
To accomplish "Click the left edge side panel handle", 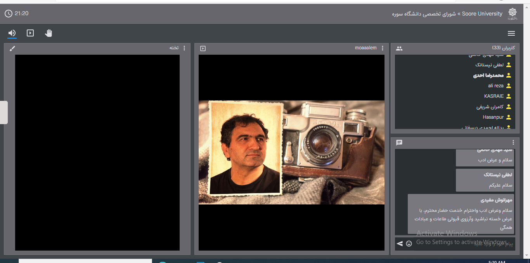I will point(3,112).
